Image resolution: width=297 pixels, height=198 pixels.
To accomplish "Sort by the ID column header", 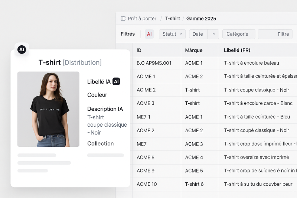I will coord(139,50).
